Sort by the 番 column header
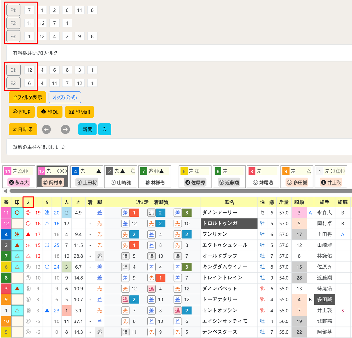 [x=6, y=202]
